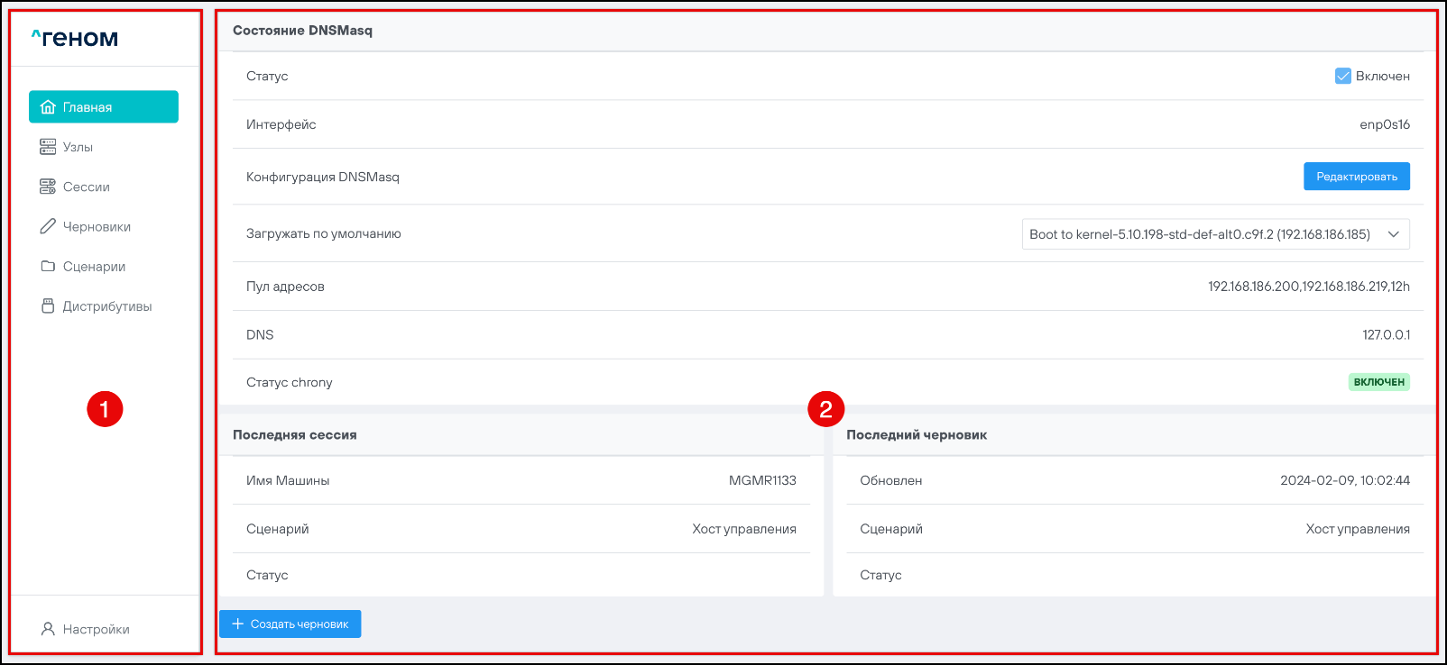
Task: Open the Boot to kernel selection box
Action: click(x=1199, y=234)
